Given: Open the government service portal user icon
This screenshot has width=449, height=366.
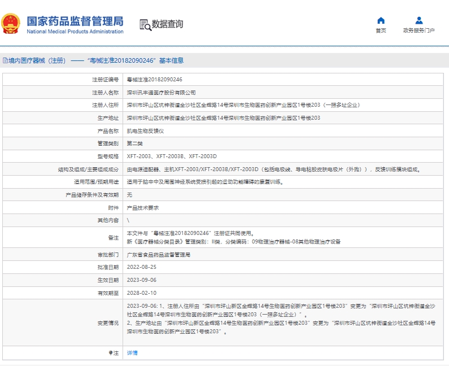Looking at the screenshot, I should 419,20.
